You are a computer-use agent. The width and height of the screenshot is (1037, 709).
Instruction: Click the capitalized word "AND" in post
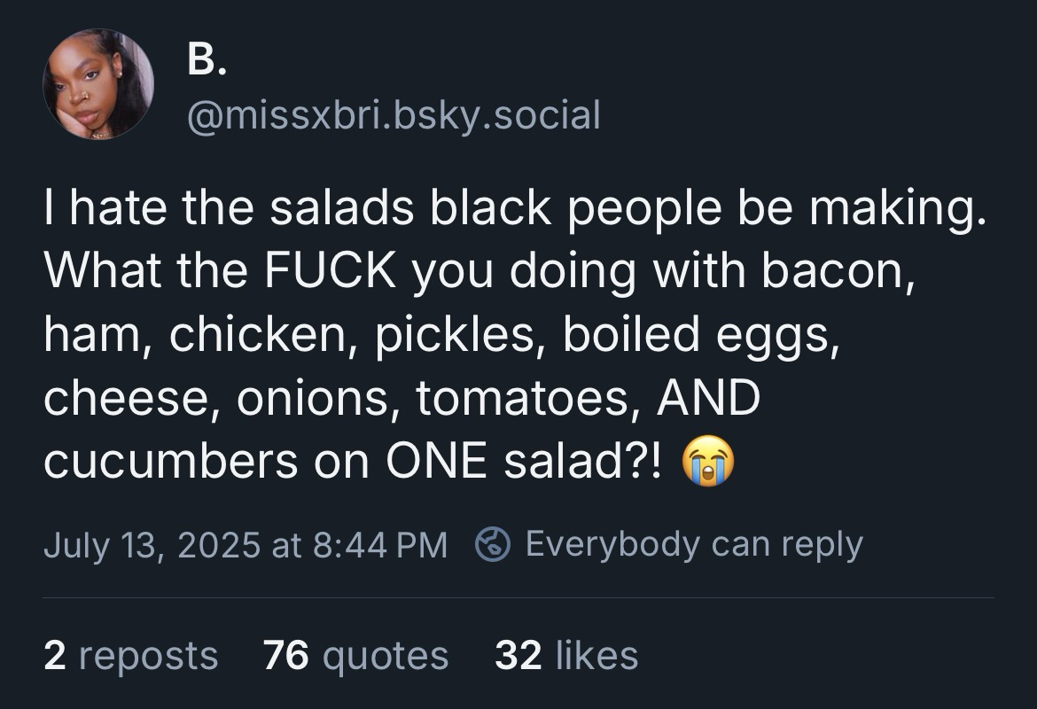pos(708,398)
